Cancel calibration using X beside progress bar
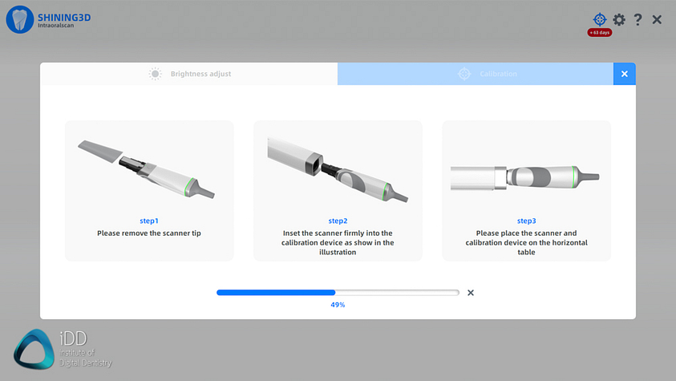Screen dimensions: 676x381 (x=471, y=293)
